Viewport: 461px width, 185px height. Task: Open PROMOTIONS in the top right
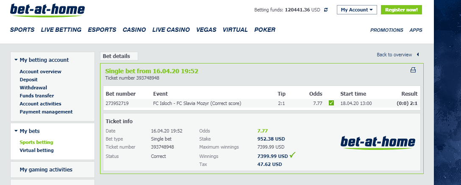coord(386,30)
